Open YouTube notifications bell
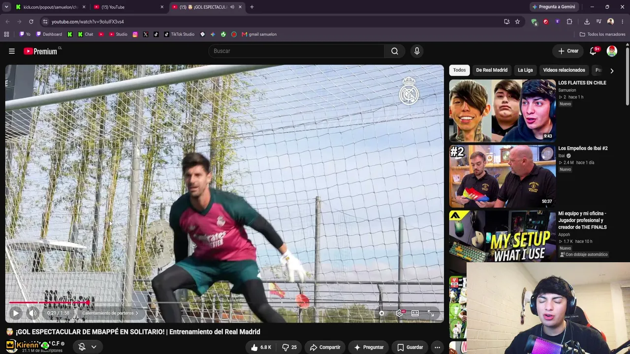Image resolution: width=630 pixels, height=354 pixels. click(594, 51)
